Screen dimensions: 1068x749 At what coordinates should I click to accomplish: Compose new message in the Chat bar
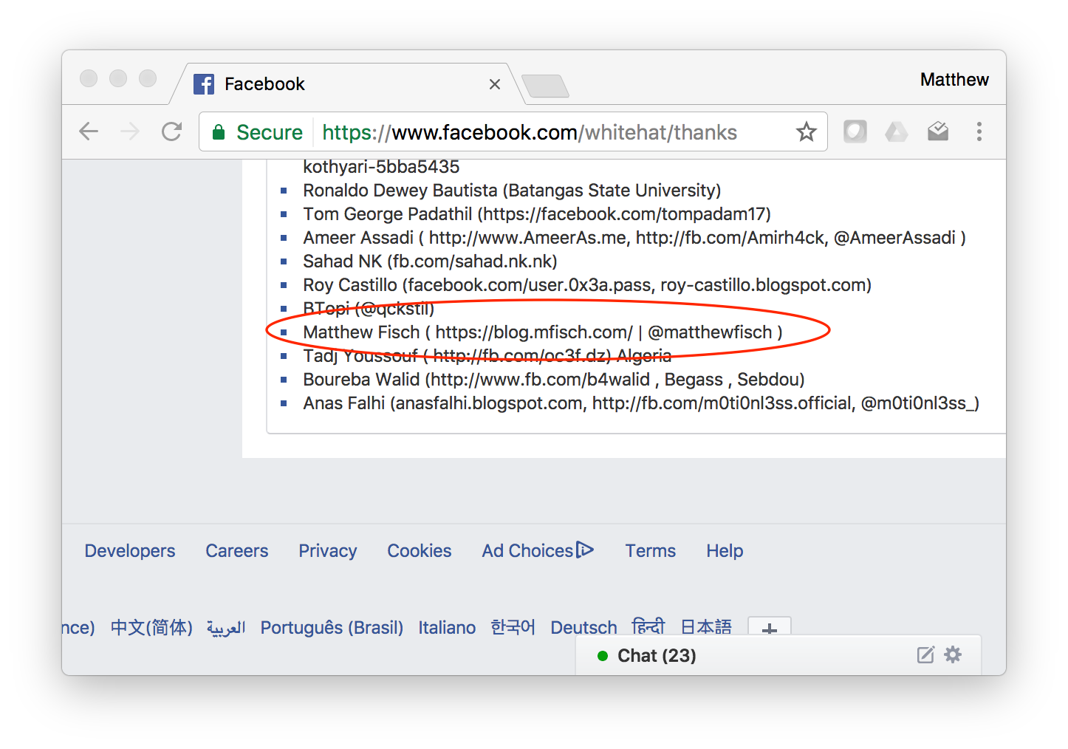pyautogui.click(x=925, y=654)
